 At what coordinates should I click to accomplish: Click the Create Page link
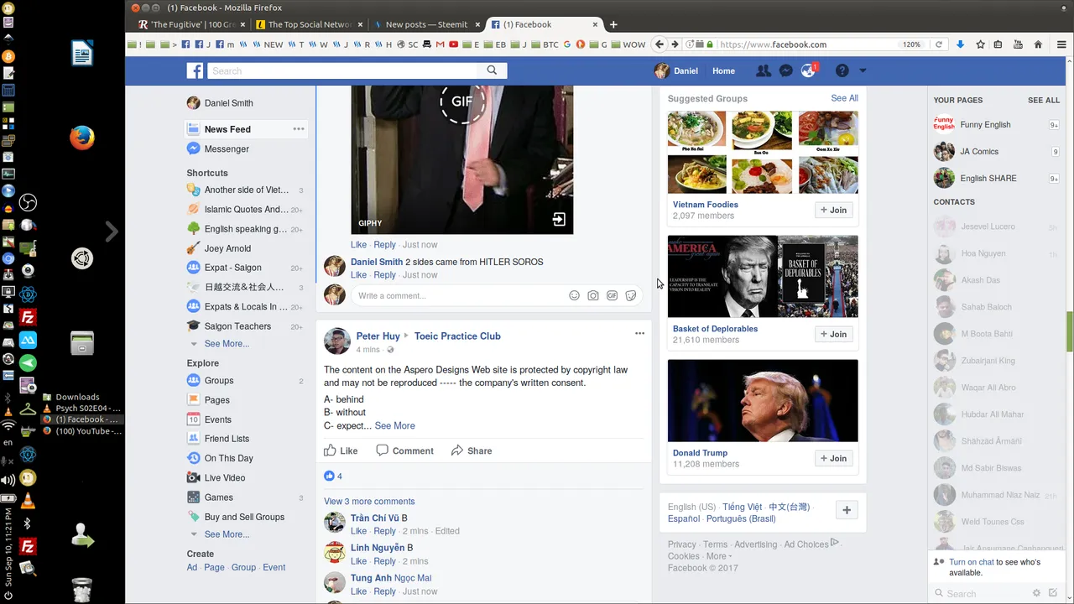tap(214, 567)
